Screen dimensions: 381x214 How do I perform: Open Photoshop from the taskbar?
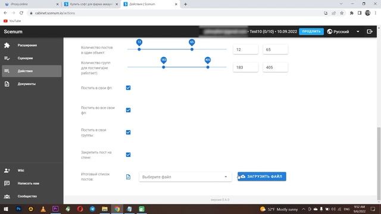pos(18,209)
